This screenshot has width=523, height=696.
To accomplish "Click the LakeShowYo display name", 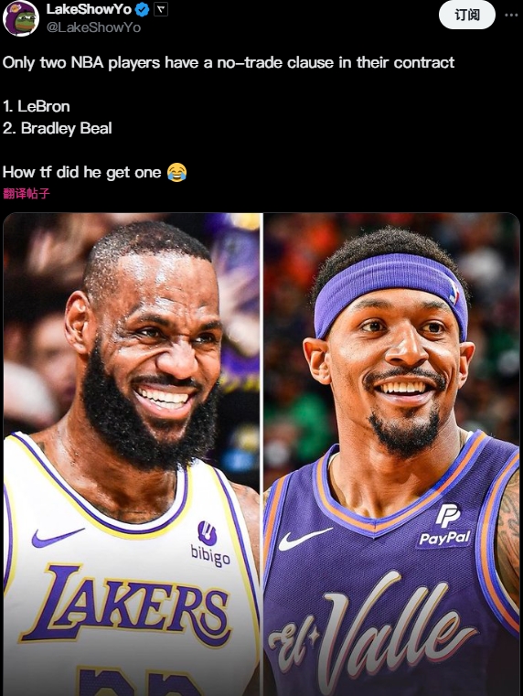I will tap(90, 9).
